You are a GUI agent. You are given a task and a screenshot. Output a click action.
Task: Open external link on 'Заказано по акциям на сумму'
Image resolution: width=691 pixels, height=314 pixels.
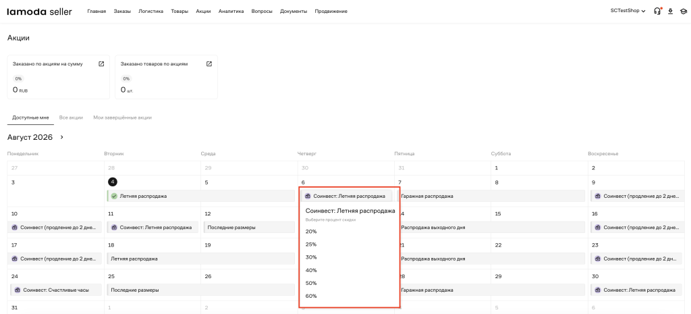click(101, 64)
